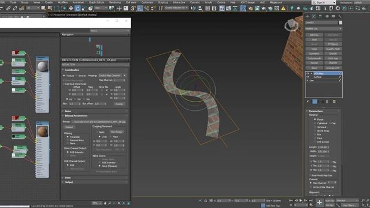Image resolution: width=370 pixels, height=208 pixels.
Task: Click the Shell modifier button
Action: click(314, 40)
